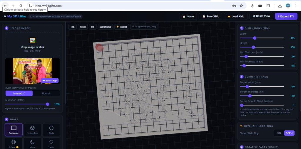Viewport: 301px width, 149px height.
Task: Click the Height value 150
Action: point(292,47)
